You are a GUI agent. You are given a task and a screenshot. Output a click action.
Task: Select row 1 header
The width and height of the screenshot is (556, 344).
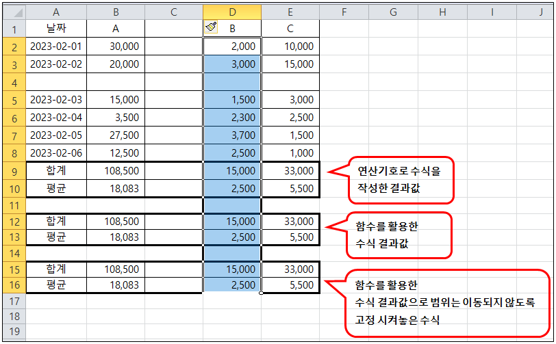[14, 29]
